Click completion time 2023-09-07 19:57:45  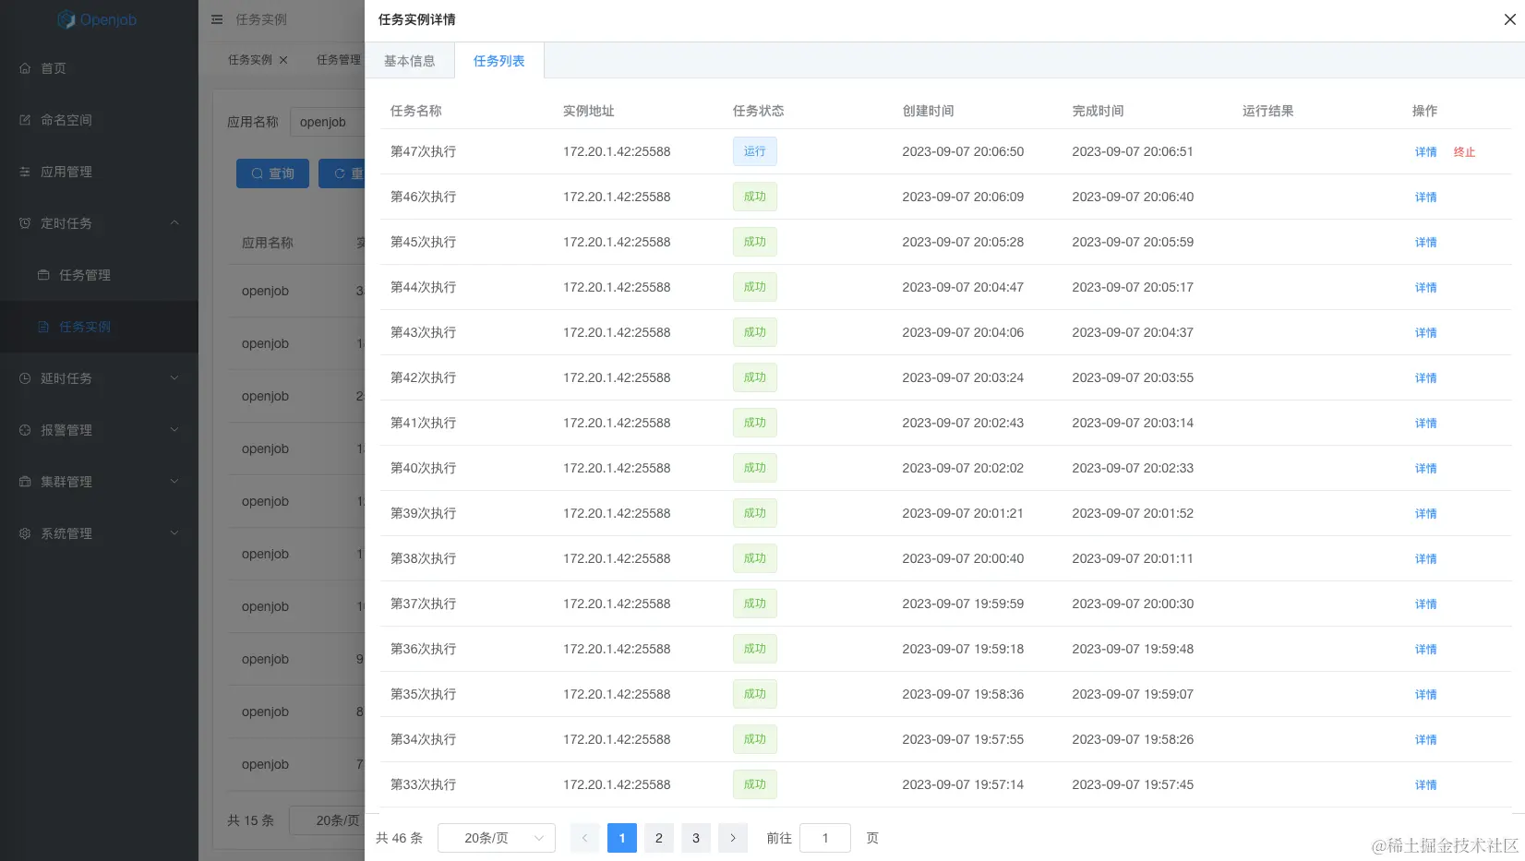pos(1133,784)
